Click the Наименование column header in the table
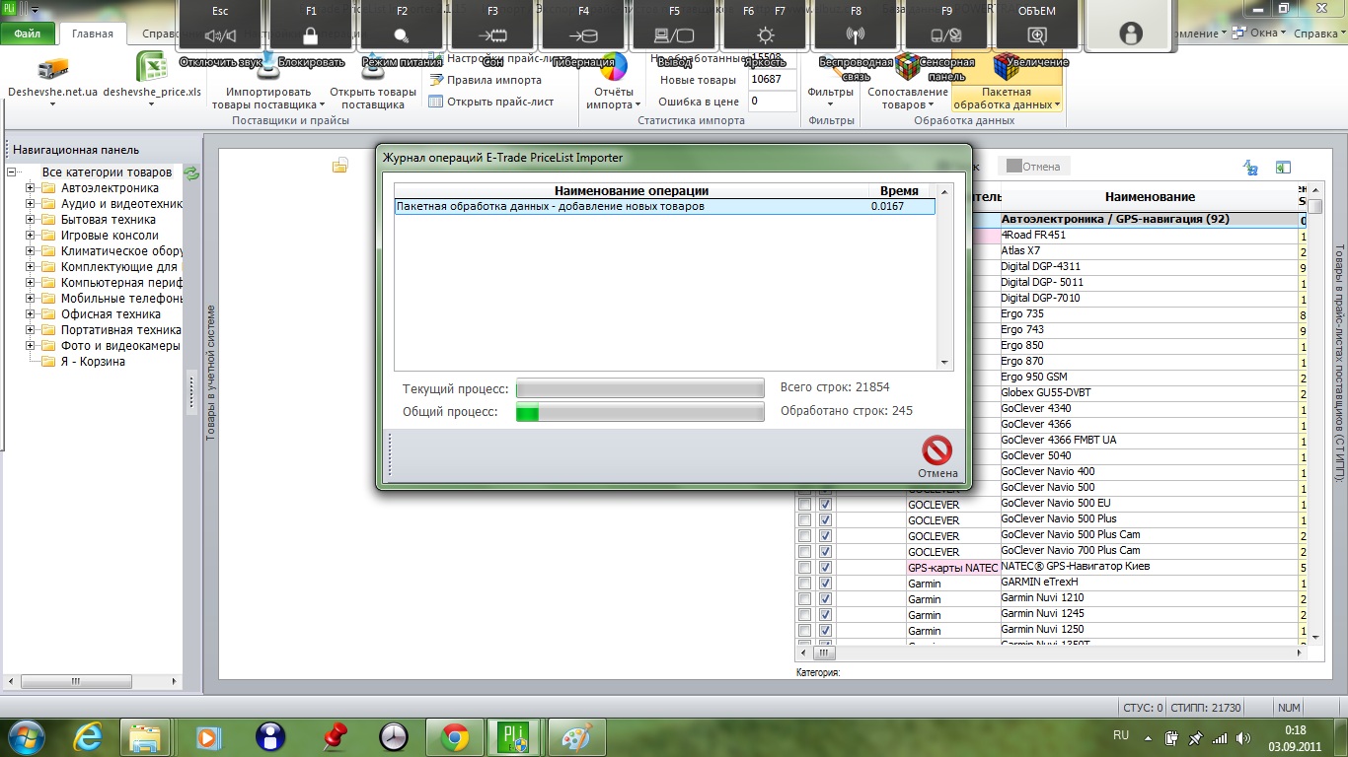Screen dimensions: 1348x757 (x=1150, y=197)
